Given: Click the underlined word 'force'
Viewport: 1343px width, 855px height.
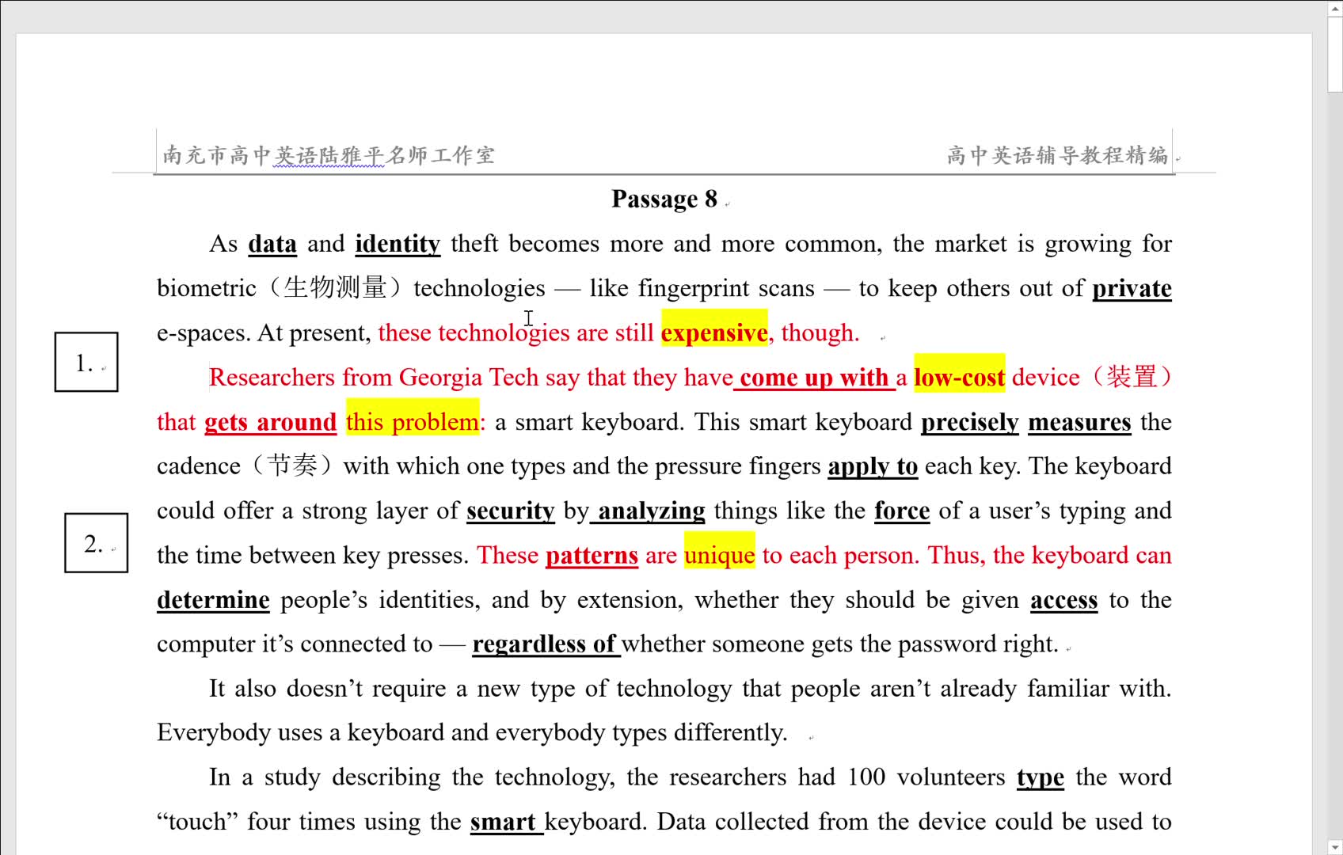Looking at the screenshot, I should pyautogui.click(x=902, y=511).
